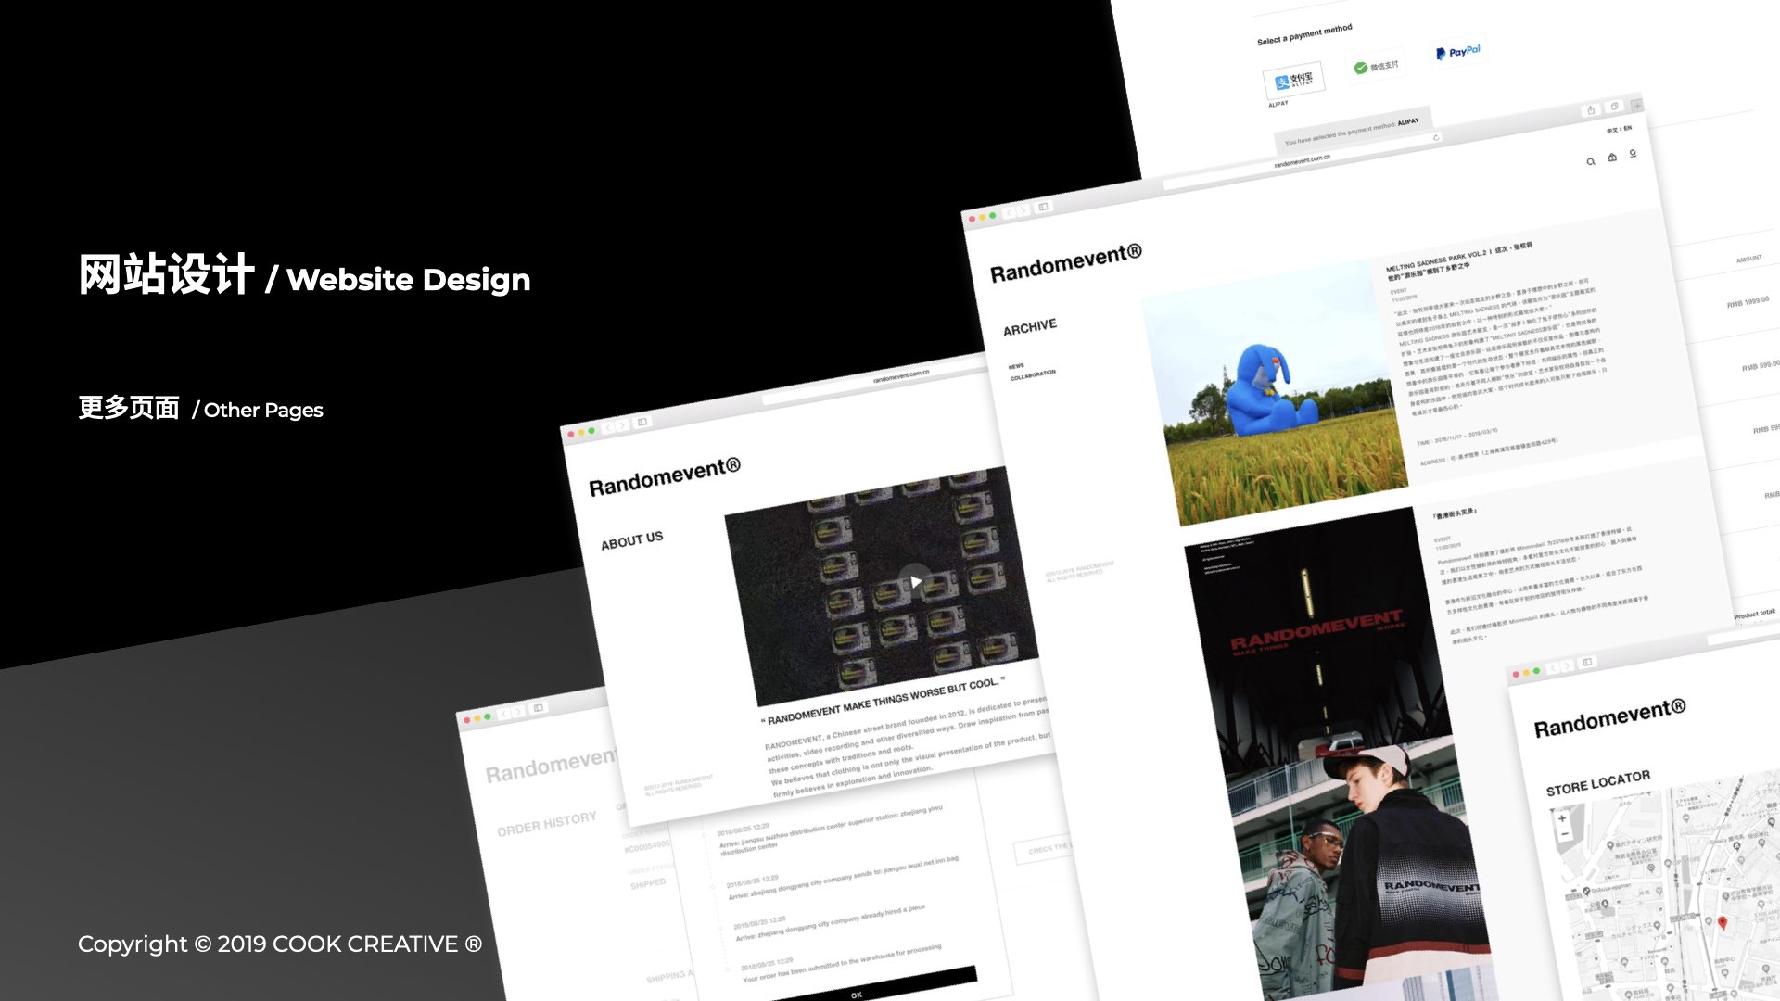Click the Archive browser window address bar
This screenshot has height=1001, width=1780.
coord(1302,161)
